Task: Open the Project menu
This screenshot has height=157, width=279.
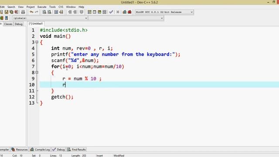Action: click(x=31, y=7)
